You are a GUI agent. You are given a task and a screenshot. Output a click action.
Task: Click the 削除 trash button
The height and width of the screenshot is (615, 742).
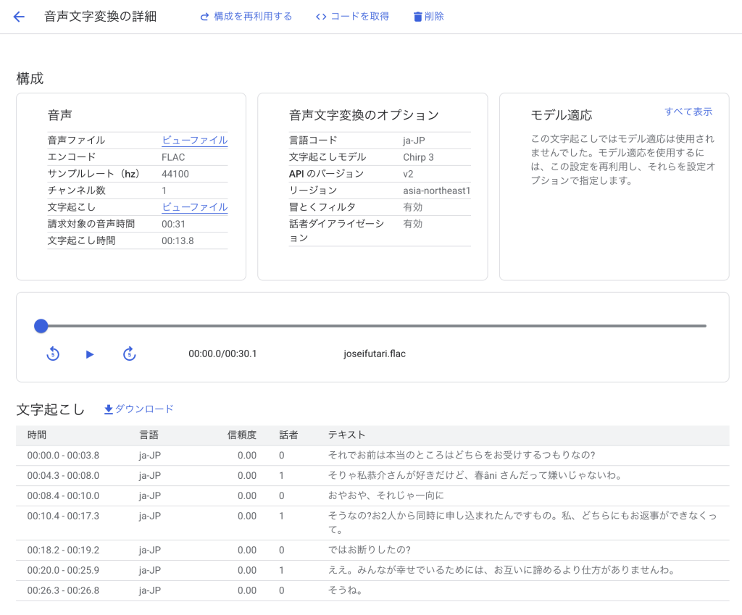(x=428, y=17)
